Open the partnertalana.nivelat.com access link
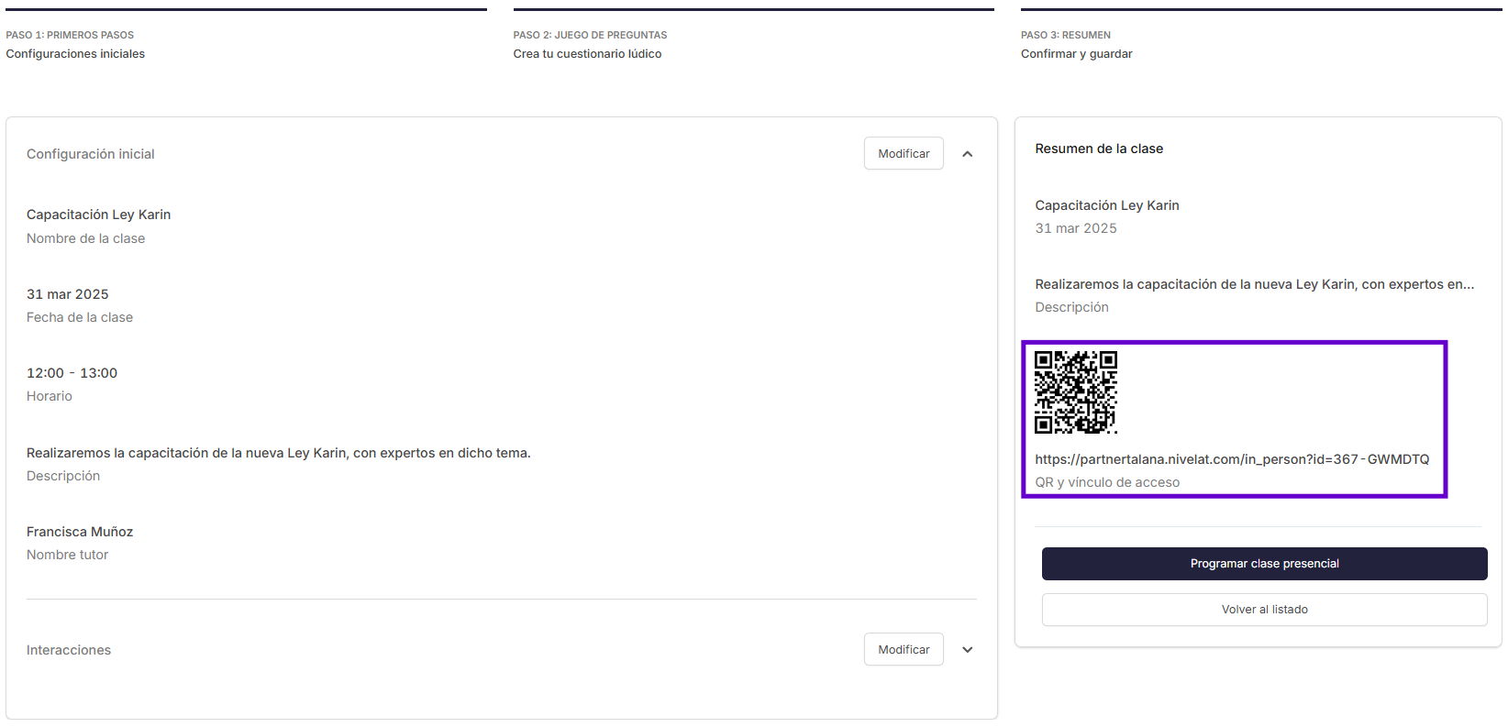Viewport: 1508px width, 727px height. 1232,459
